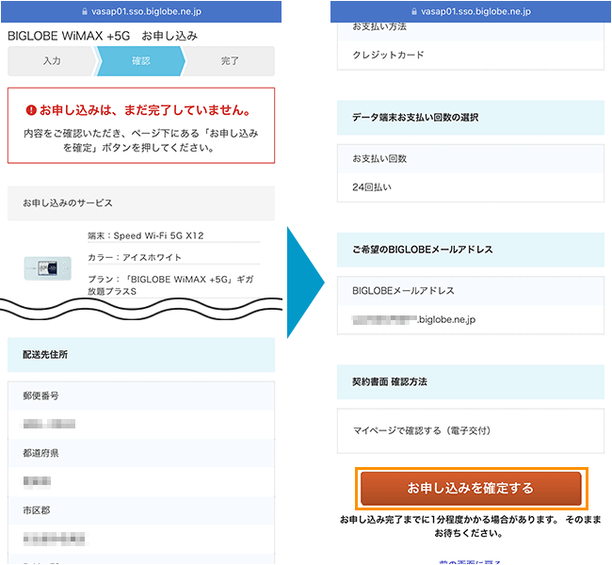This screenshot has width=612, height=565.
Task: Click the 郵便番号 label
Action: 40,395
